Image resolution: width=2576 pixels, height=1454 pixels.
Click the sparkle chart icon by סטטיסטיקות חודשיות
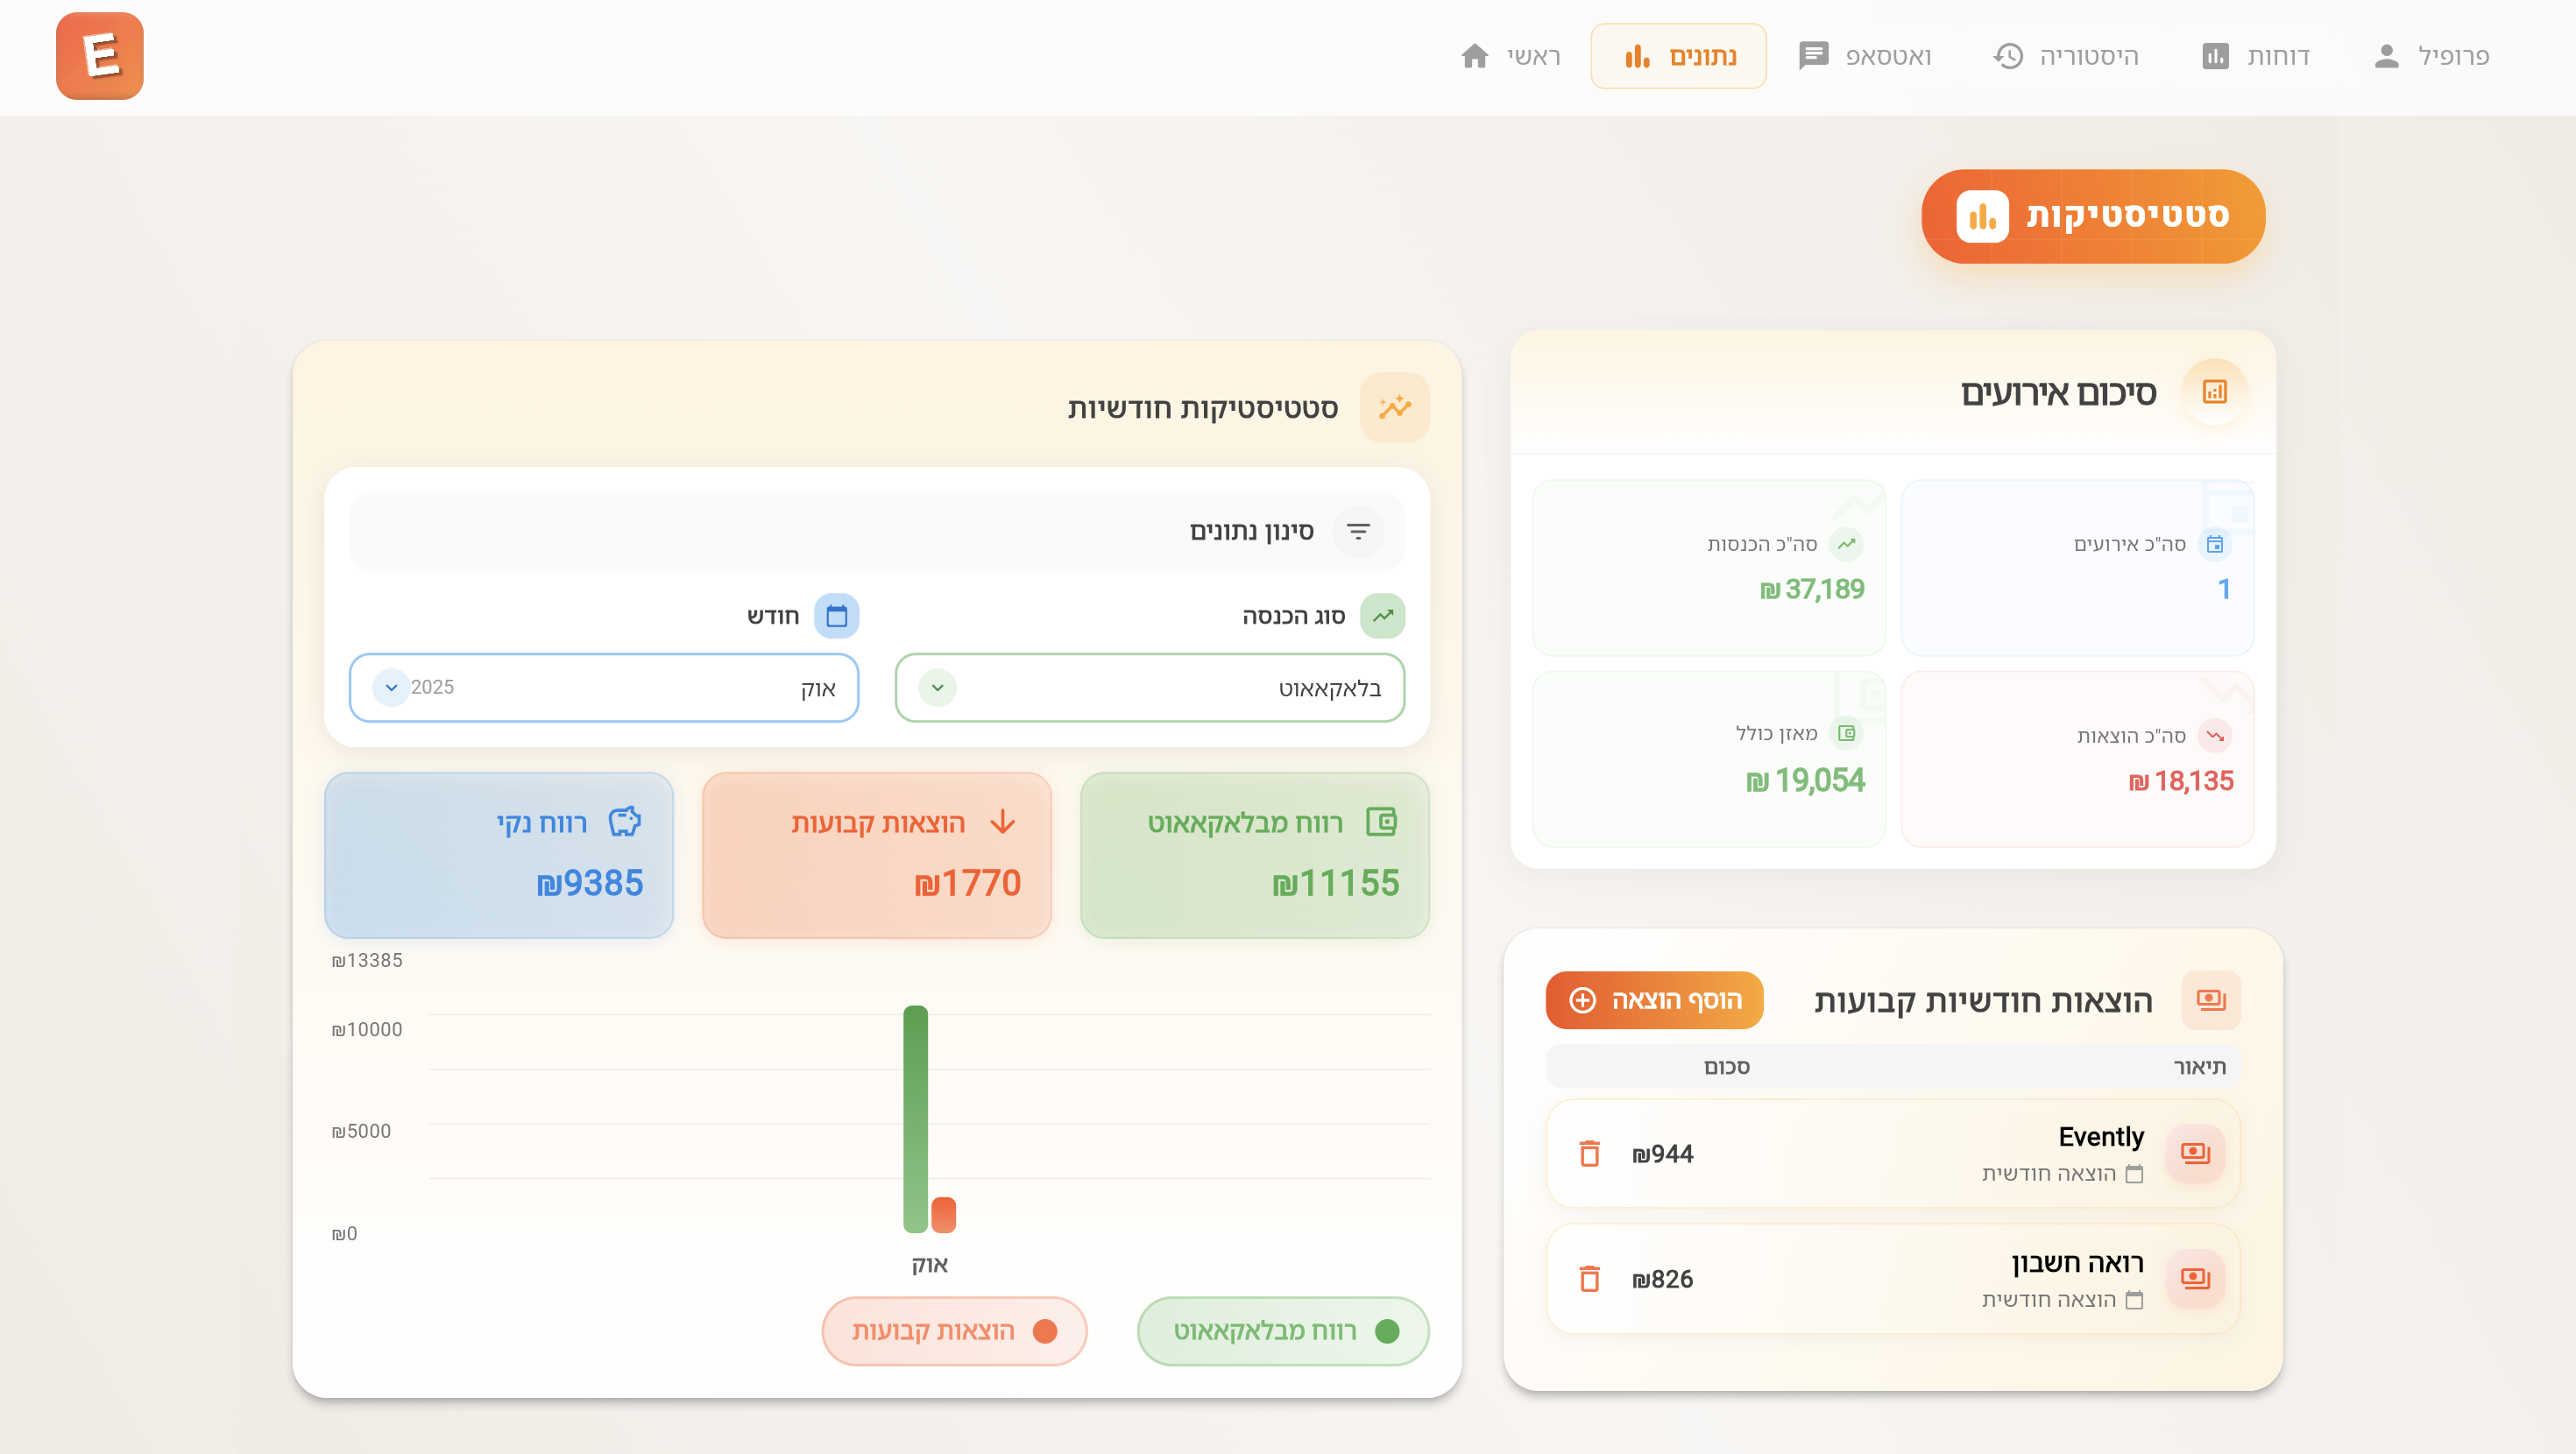pos(1394,407)
